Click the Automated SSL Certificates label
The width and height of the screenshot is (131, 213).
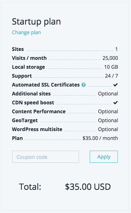pyautogui.click(x=46, y=85)
